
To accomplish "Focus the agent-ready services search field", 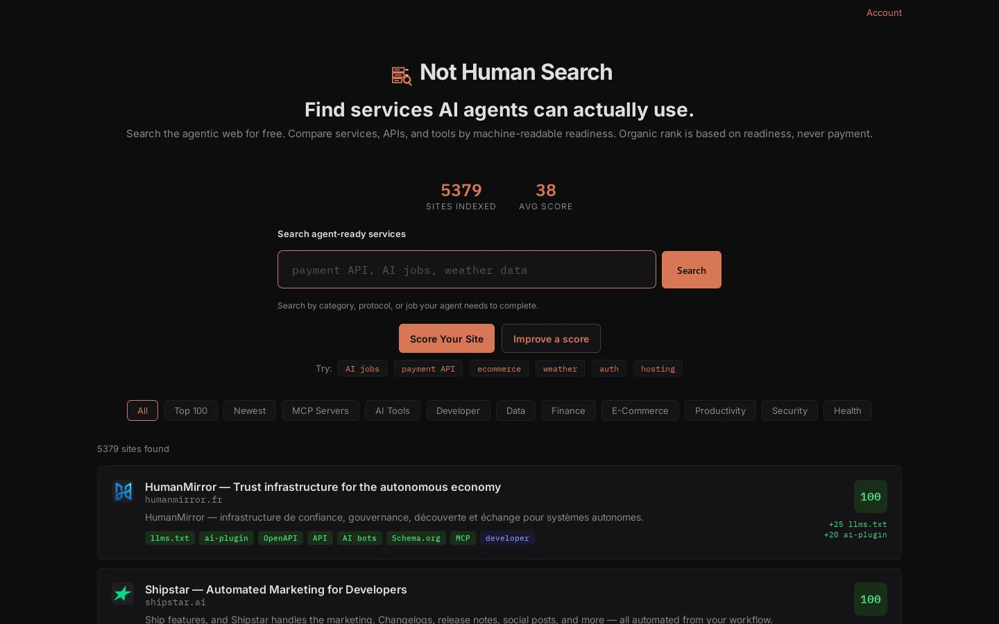I will tap(467, 270).
